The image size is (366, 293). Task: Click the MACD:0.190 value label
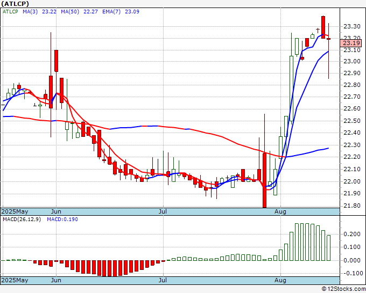click(x=62, y=219)
